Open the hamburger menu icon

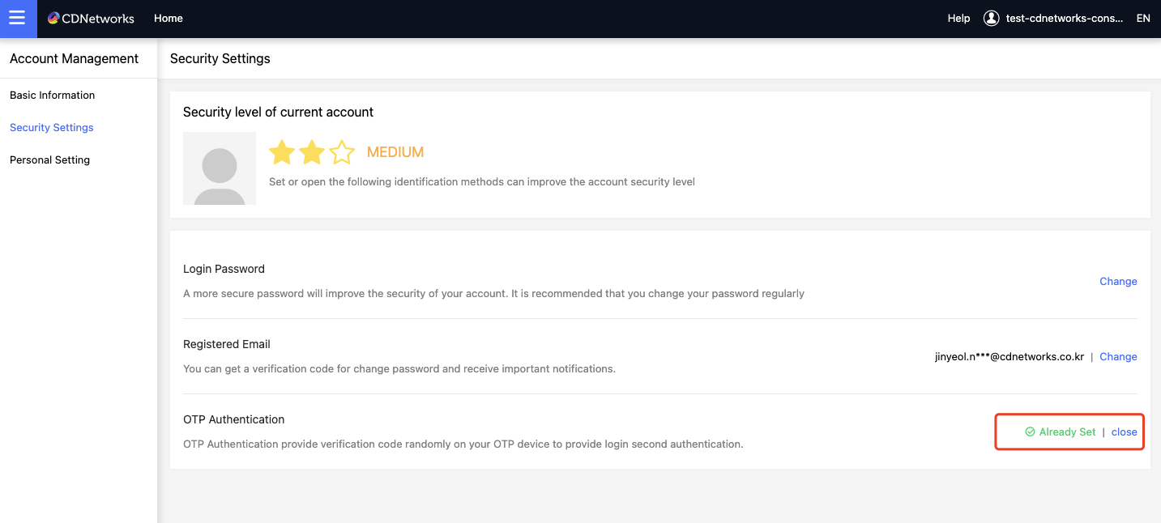18,18
